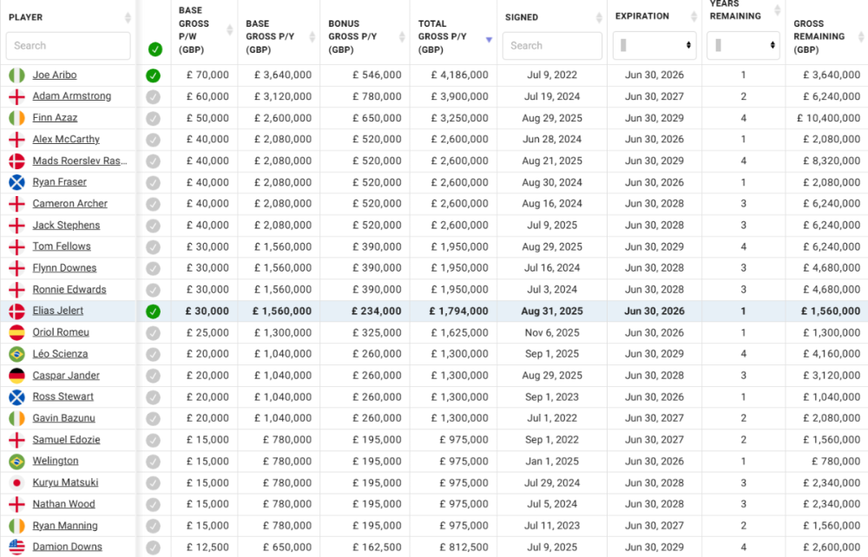This screenshot has height=557, width=868.
Task: Toggle the green check filter in the header
Action: click(155, 49)
